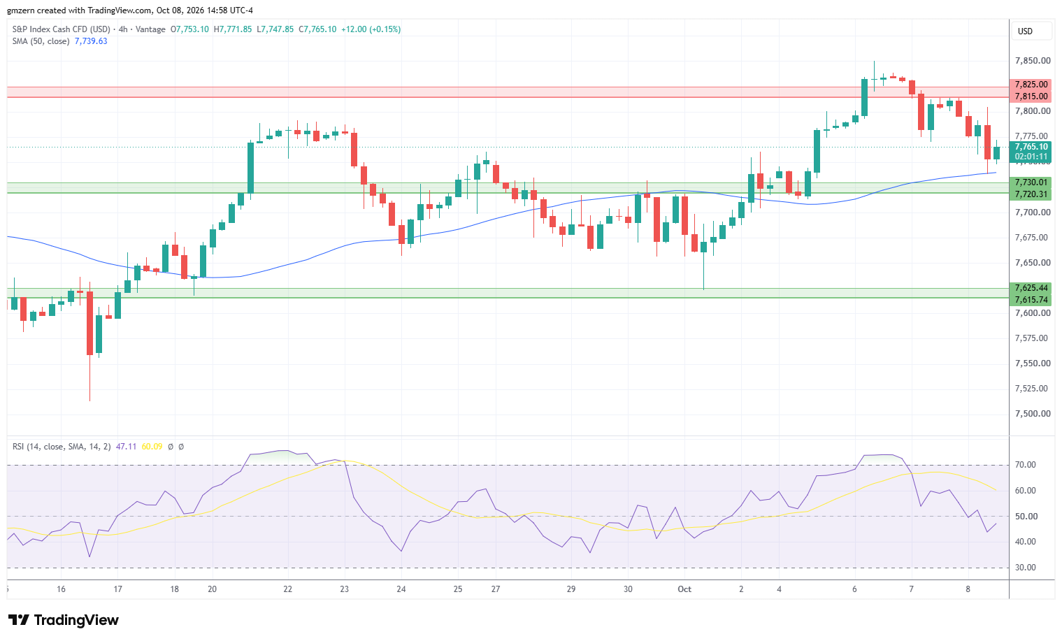This screenshot has height=641, width=1062.
Task: Click the 30 date label on time axis
Action: coord(628,589)
